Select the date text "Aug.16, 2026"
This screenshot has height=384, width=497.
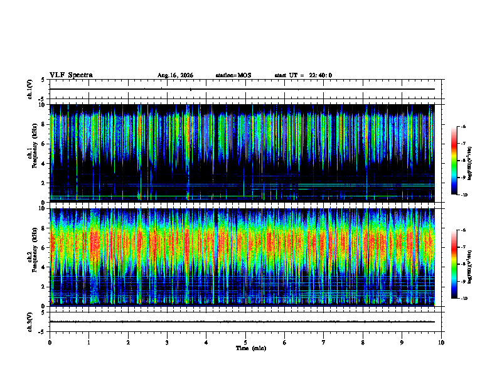tap(175, 75)
